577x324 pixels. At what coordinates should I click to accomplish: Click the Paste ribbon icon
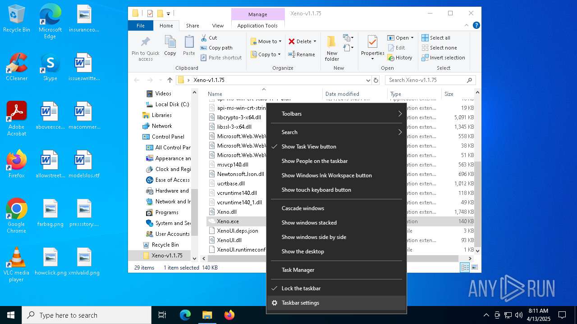pyautogui.click(x=189, y=46)
